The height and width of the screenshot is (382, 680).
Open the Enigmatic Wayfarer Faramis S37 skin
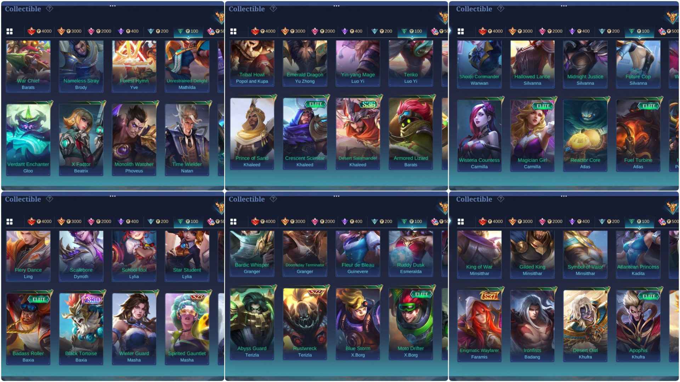point(479,325)
